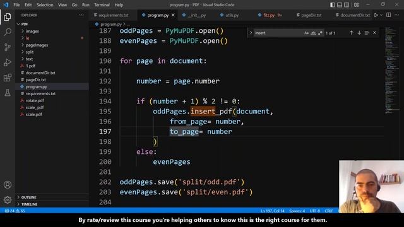
Task: Go to previous find match
Action: pos(352,33)
